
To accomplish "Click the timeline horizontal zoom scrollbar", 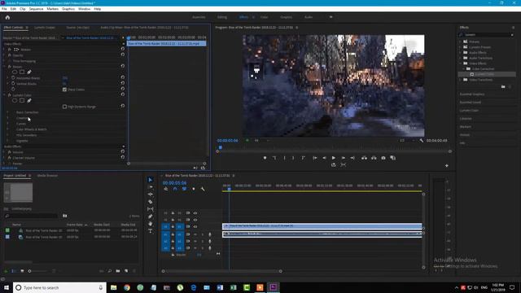I will 221,271.
